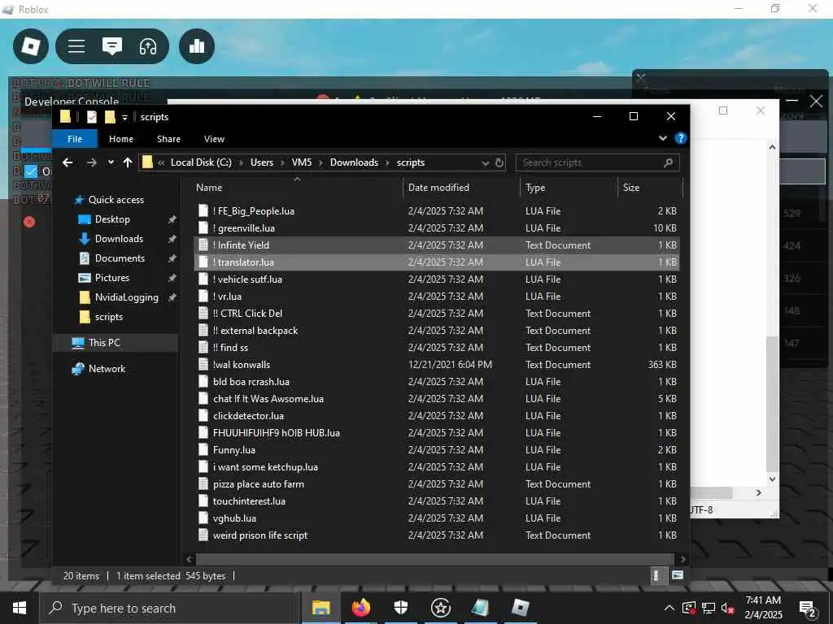Click the Explorer scroll right arrow

pyautogui.click(x=683, y=559)
